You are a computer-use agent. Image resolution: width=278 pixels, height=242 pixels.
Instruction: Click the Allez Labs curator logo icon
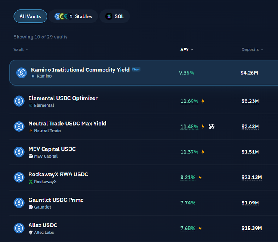(31, 233)
